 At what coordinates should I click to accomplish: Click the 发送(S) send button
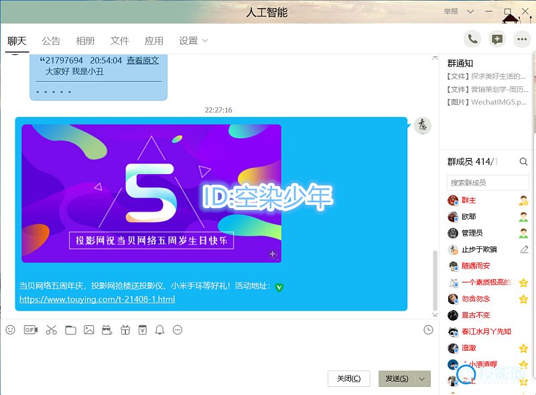click(x=397, y=379)
